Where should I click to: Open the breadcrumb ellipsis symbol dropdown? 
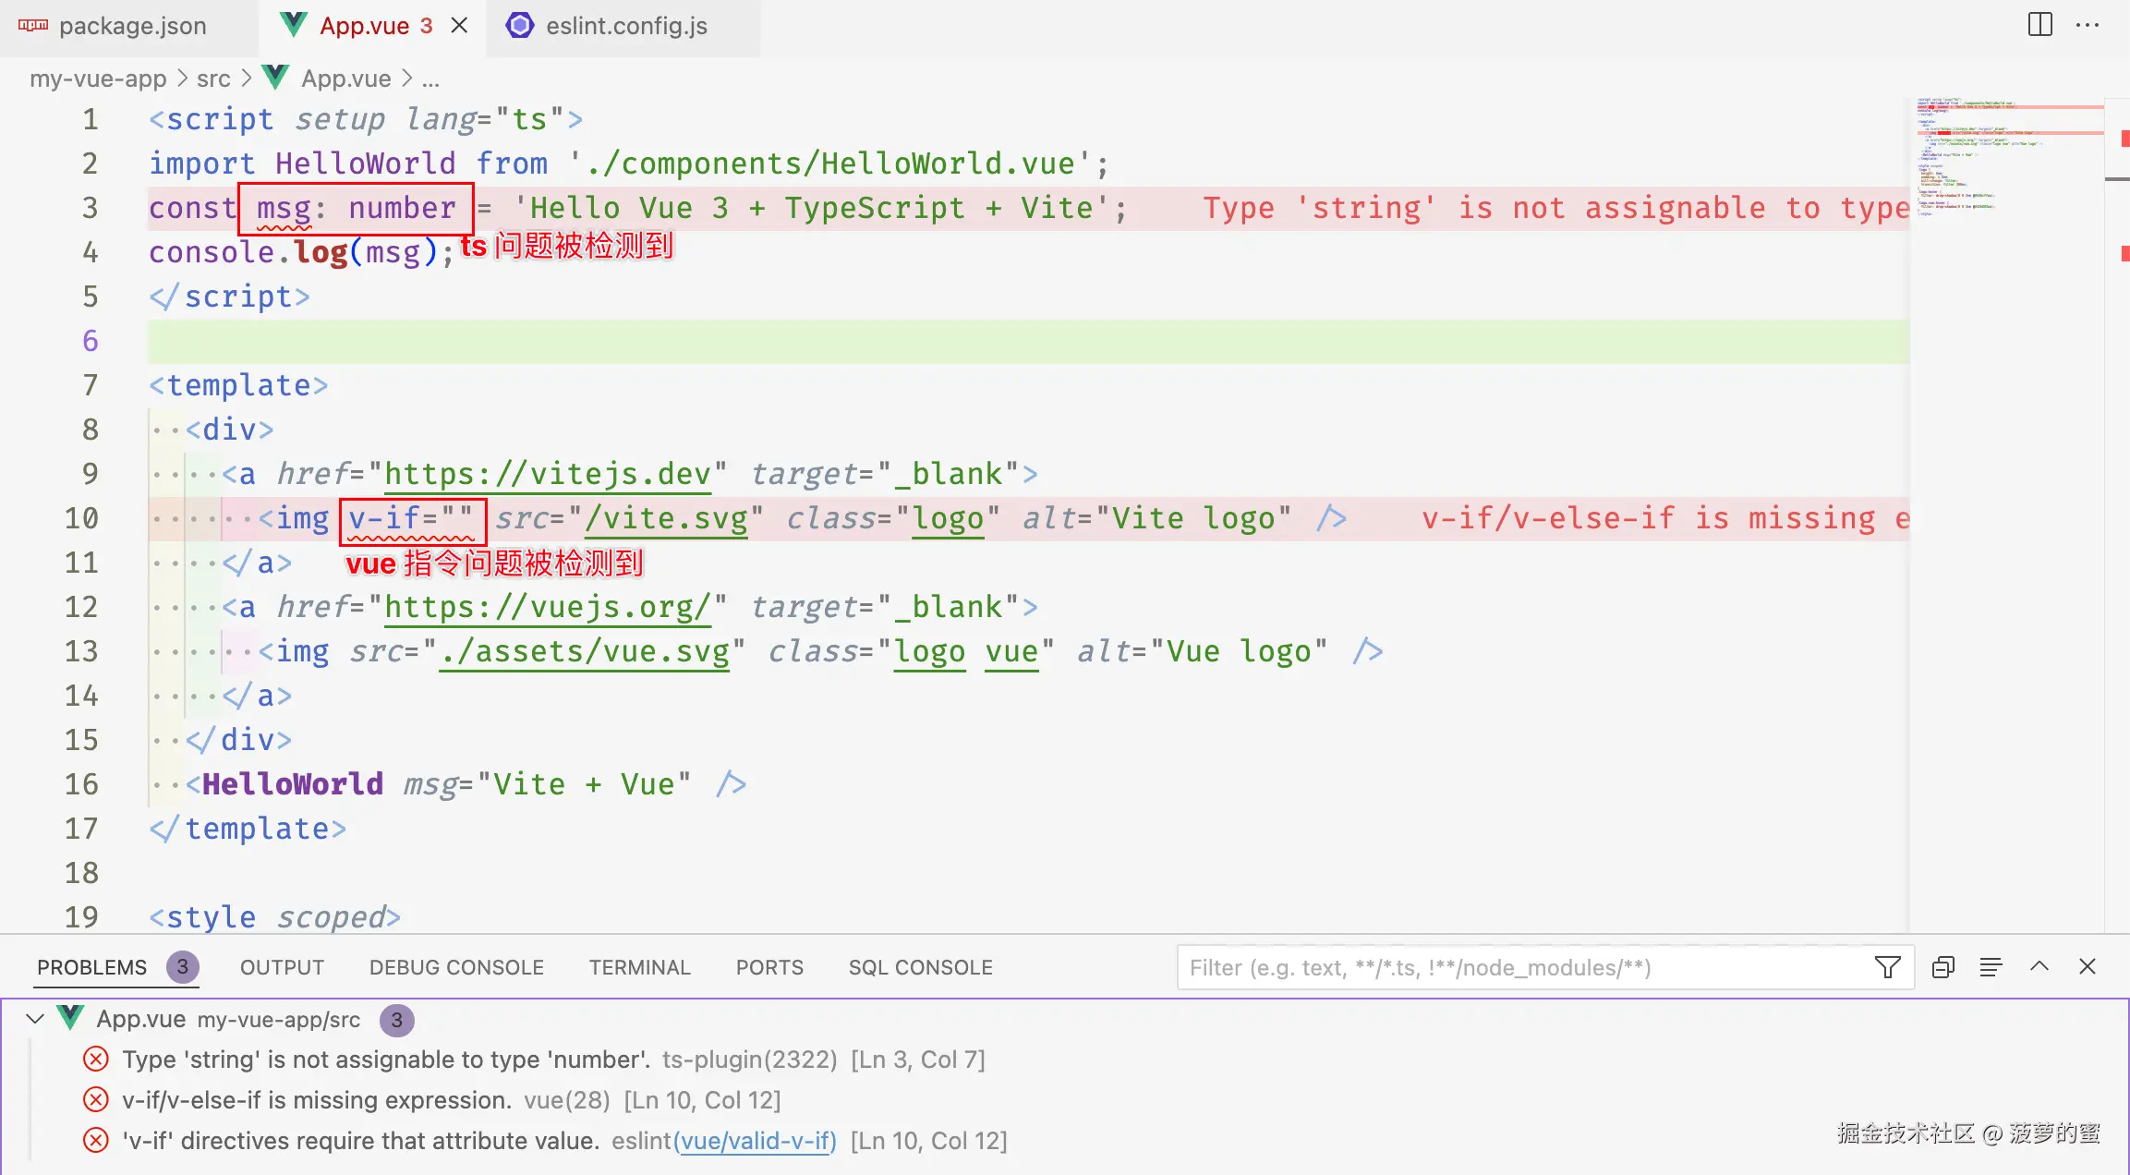tap(430, 79)
